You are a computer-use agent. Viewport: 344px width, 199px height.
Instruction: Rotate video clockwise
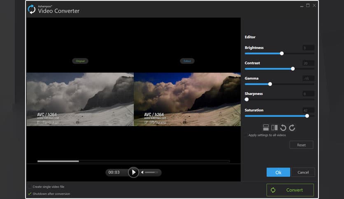click(292, 127)
